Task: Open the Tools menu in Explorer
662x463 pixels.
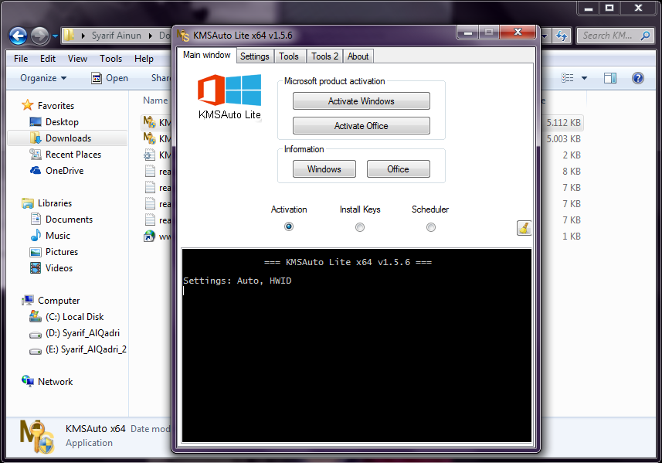Action: (x=111, y=59)
